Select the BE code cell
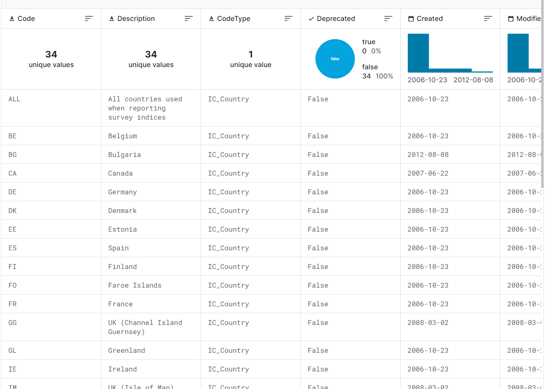 pos(51,136)
